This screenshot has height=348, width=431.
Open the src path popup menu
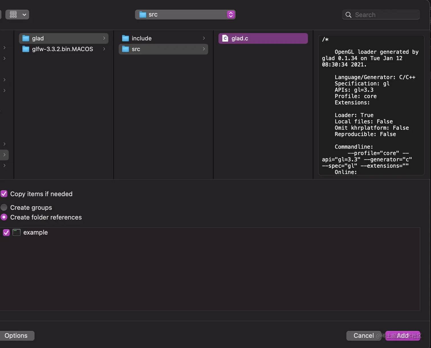[x=185, y=15]
